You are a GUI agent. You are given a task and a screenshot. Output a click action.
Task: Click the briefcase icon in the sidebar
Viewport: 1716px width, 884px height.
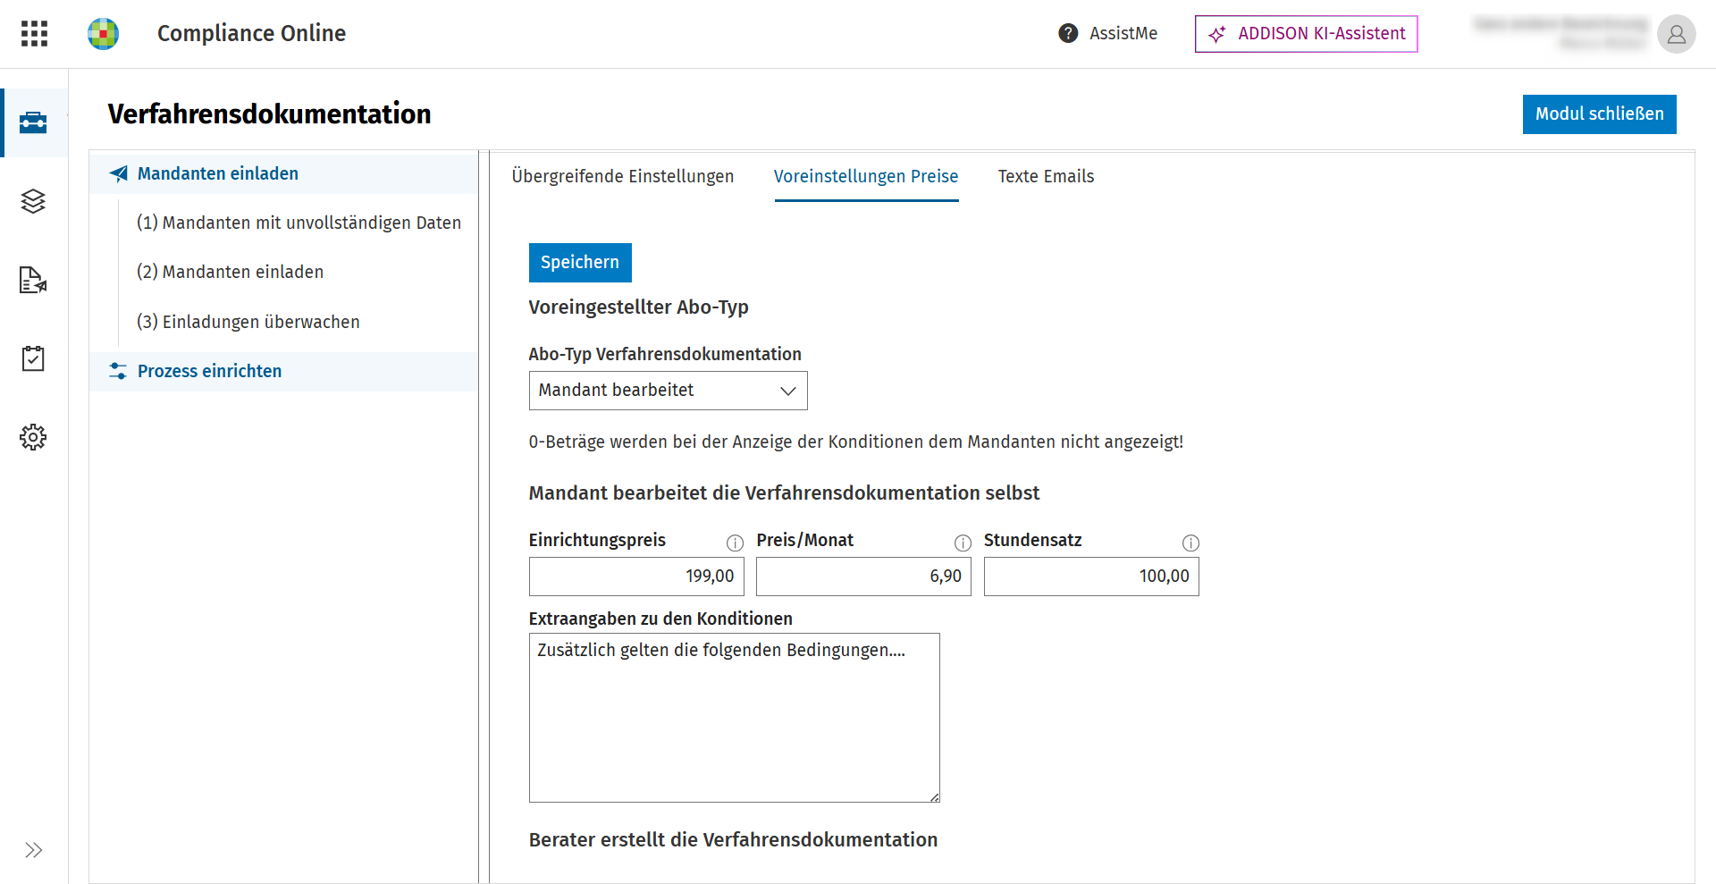33,122
